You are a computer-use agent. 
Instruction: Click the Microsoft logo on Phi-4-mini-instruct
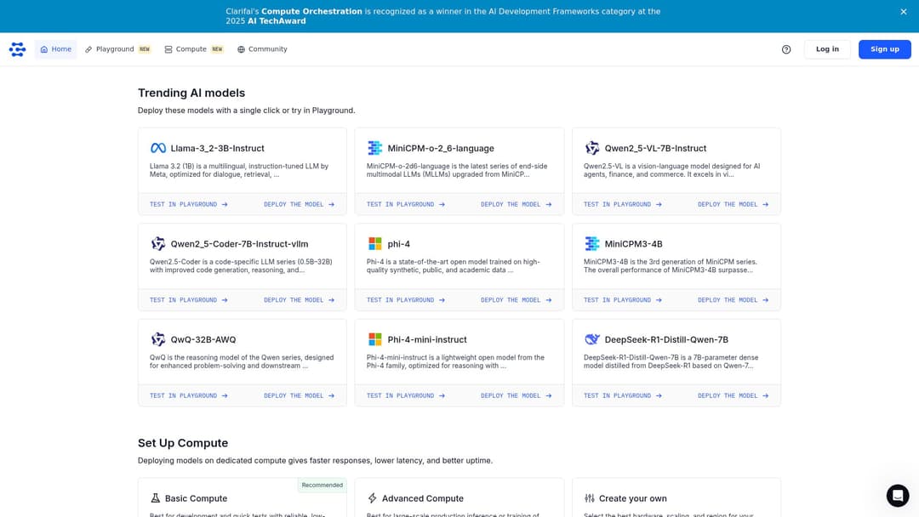click(374, 339)
